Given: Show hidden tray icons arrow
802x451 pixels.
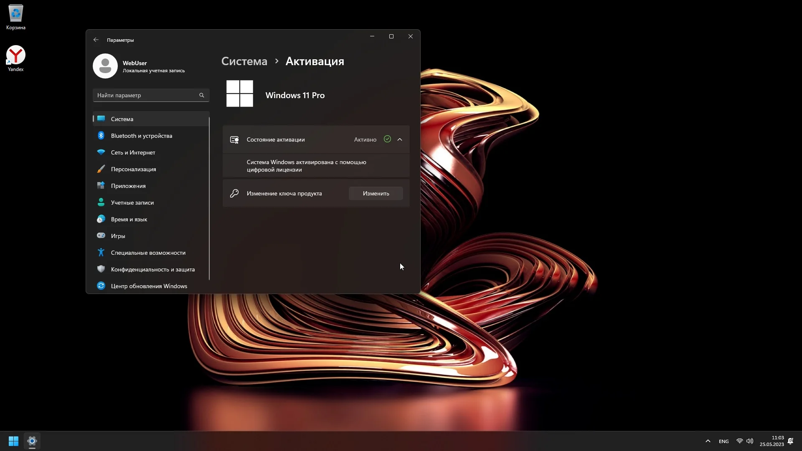Looking at the screenshot, I should pyautogui.click(x=708, y=441).
